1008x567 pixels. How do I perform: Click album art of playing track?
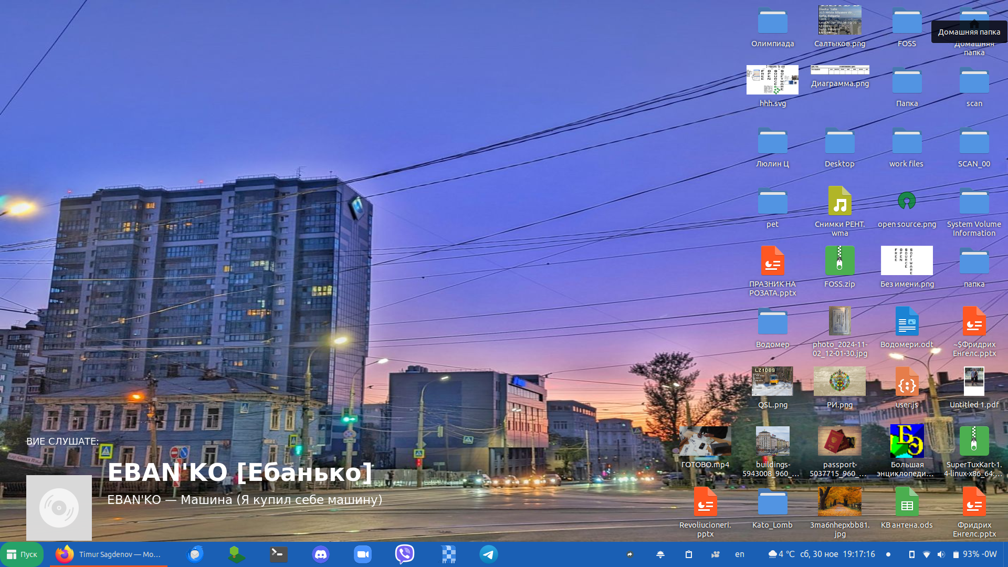pos(59,508)
